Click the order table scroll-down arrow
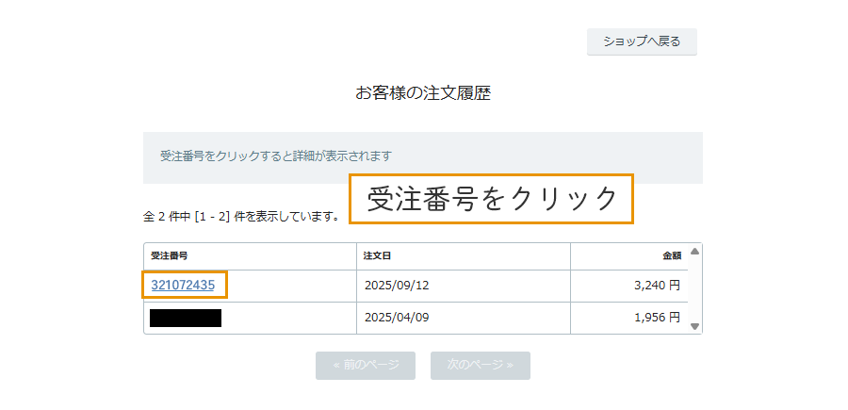Viewport: 848px width, 410px height. point(695,326)
